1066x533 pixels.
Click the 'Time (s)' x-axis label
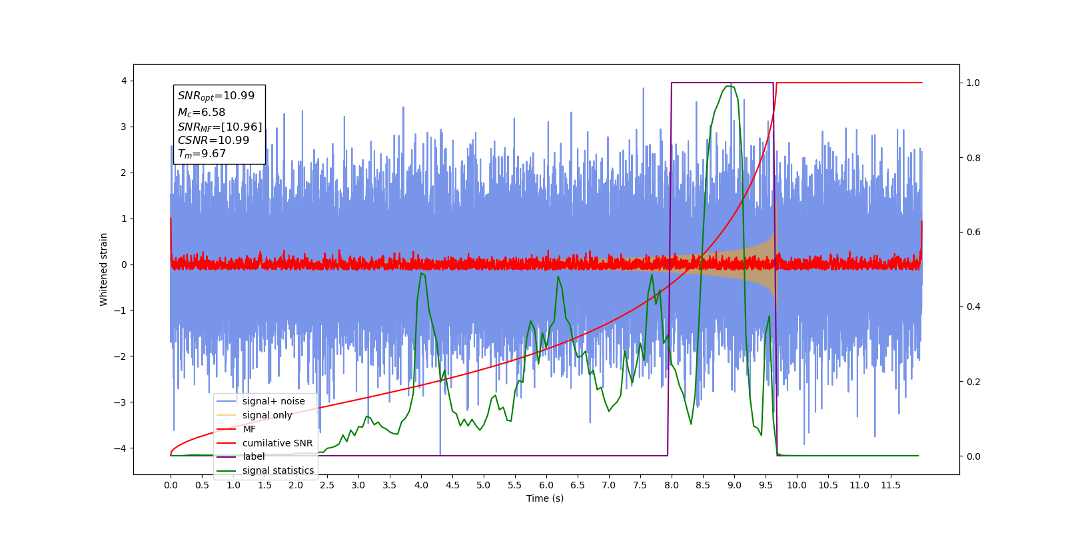pos(545,498)
